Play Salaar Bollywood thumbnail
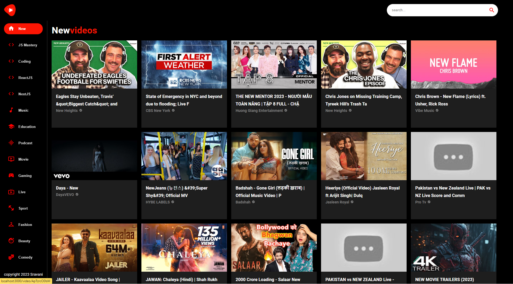This screenshot has height=284, width=513. pyautogui.click(x=274, y=248)
